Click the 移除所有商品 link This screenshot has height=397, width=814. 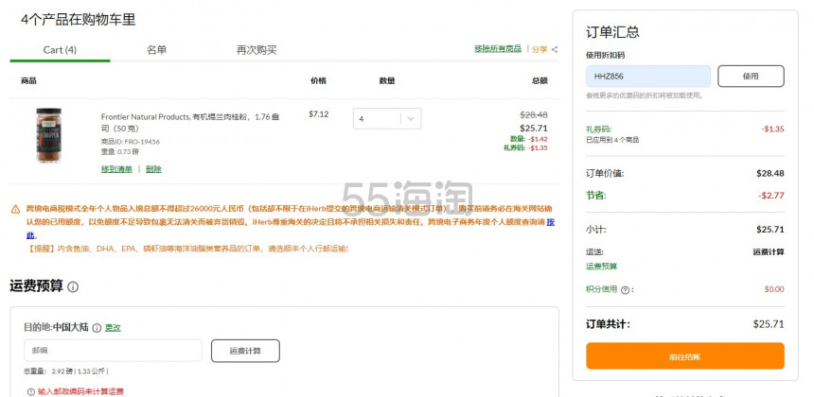click(497, 49)
